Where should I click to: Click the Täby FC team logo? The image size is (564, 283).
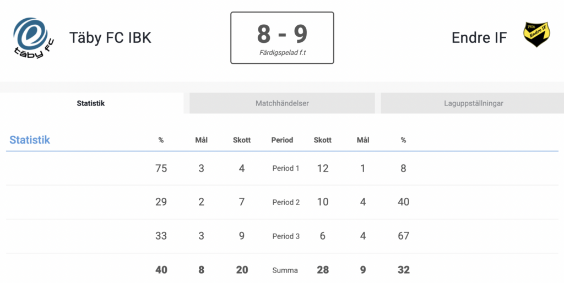click(x=34, y=38)
